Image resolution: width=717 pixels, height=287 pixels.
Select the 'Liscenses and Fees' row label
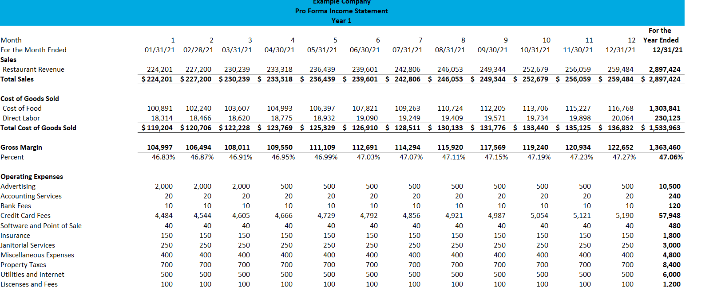[x=29, y=284]
